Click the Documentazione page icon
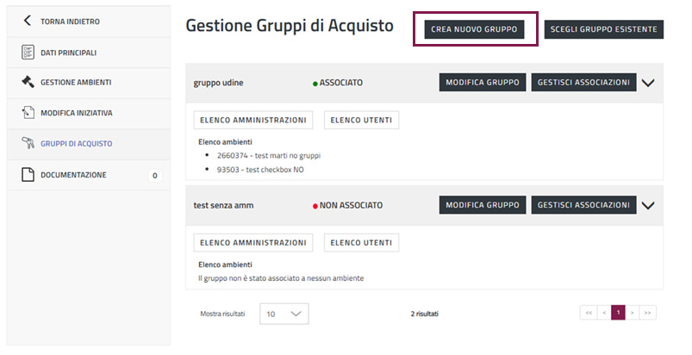Viewport: 692px width, 355px height. point(27,175)
